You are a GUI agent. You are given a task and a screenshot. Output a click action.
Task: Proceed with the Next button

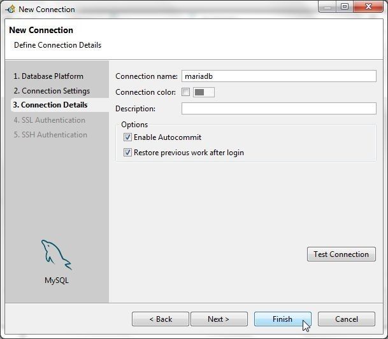click(219, 319)
